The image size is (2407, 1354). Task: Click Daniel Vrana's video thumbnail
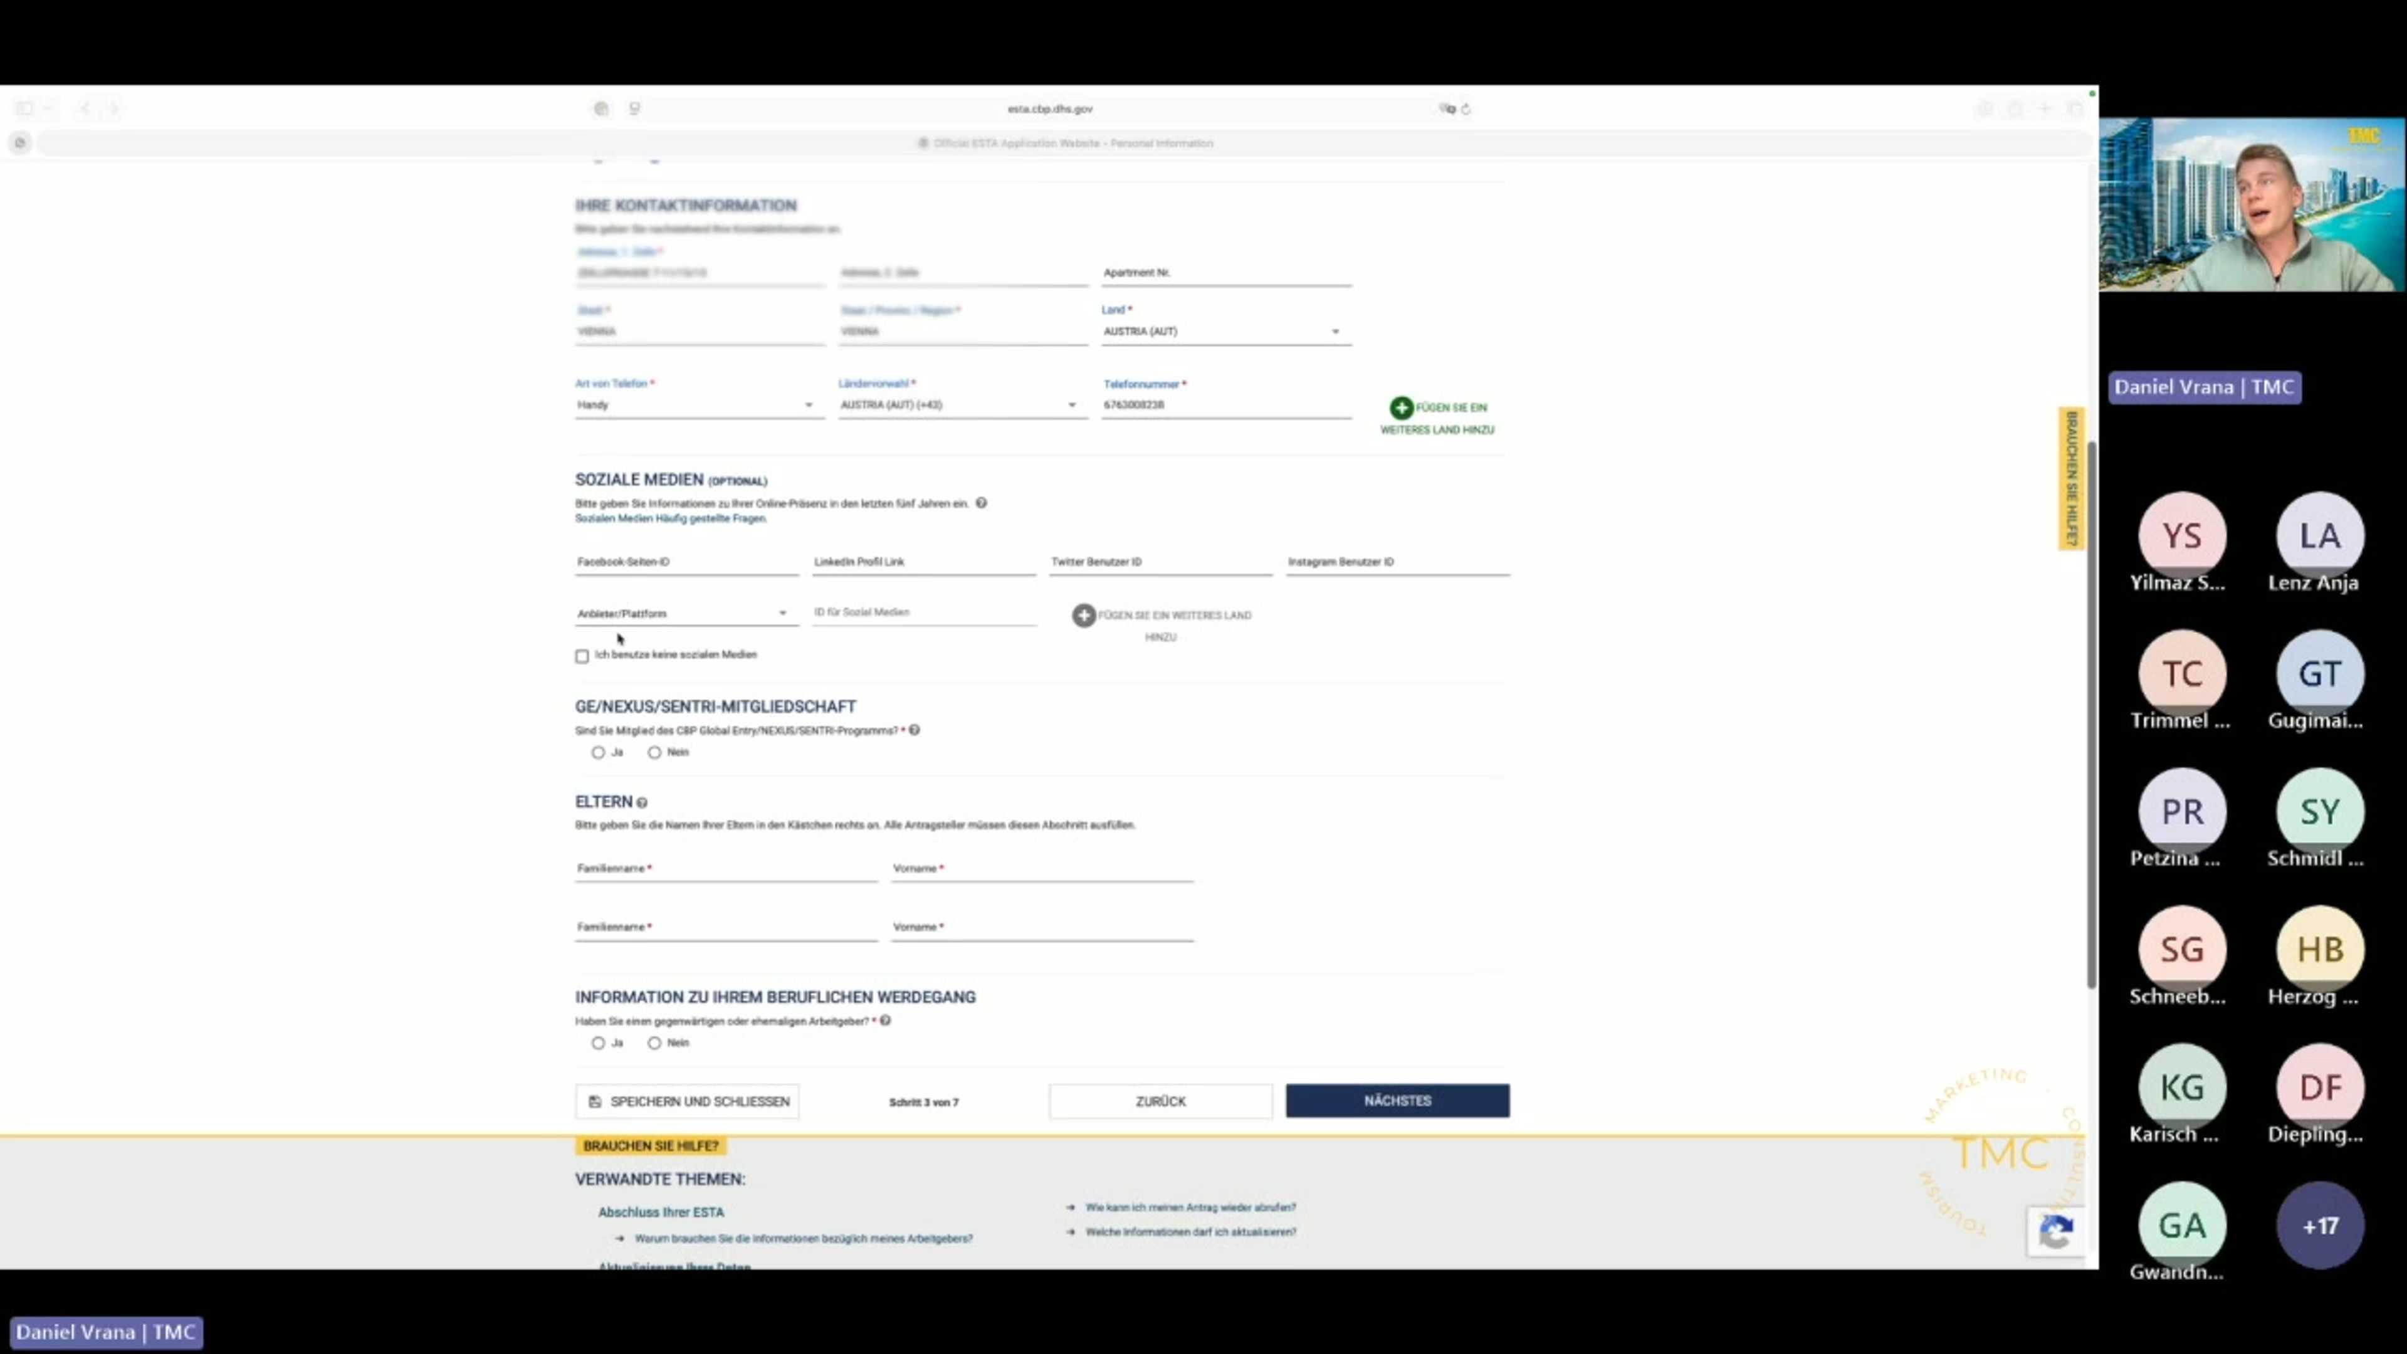2252,204
